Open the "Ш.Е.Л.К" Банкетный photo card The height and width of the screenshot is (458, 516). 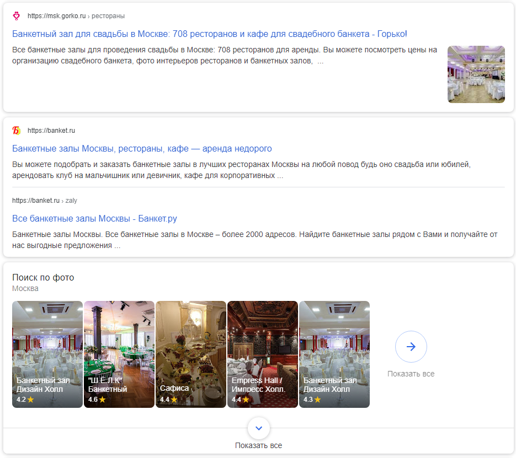(119, 354)
